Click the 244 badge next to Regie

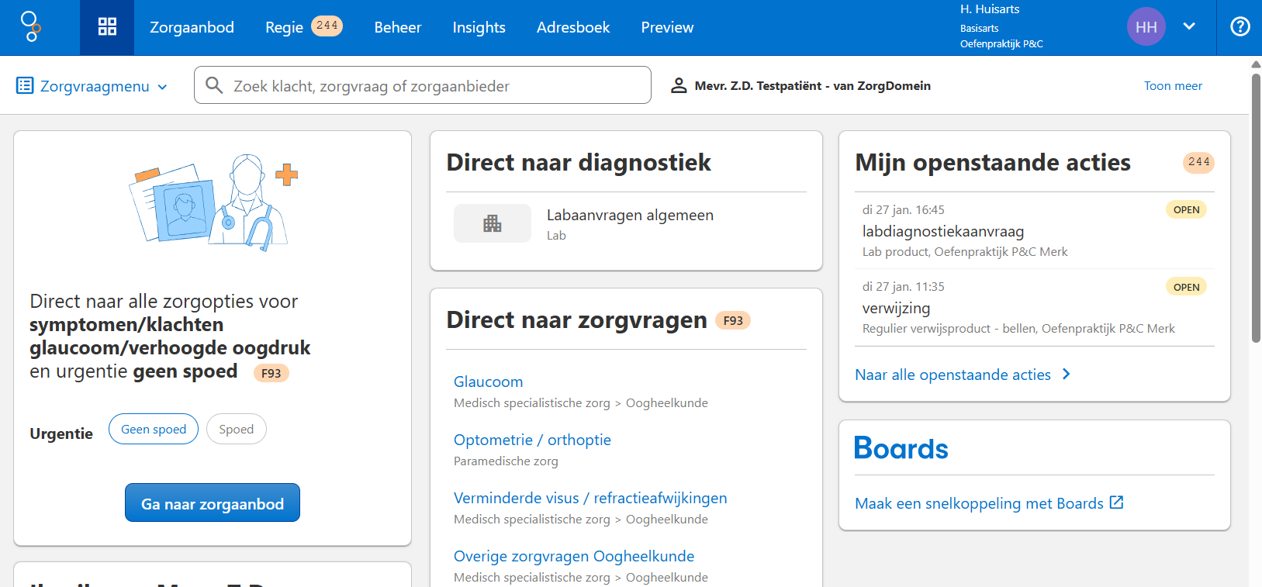[327, 26]
